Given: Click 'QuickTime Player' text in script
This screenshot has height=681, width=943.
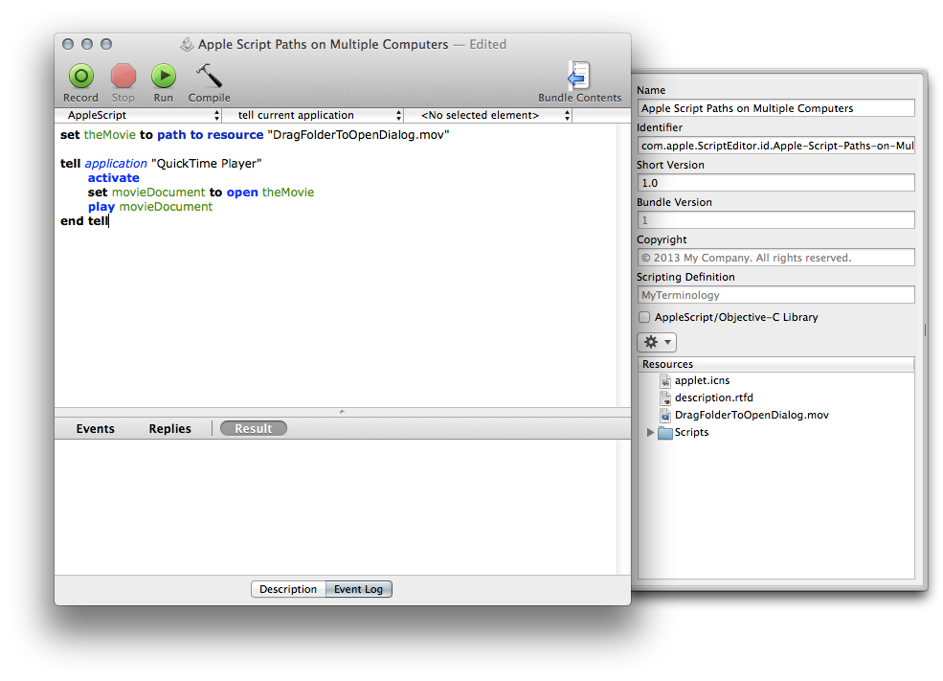Looking at the screenshot, I should (x=206, y=164).
